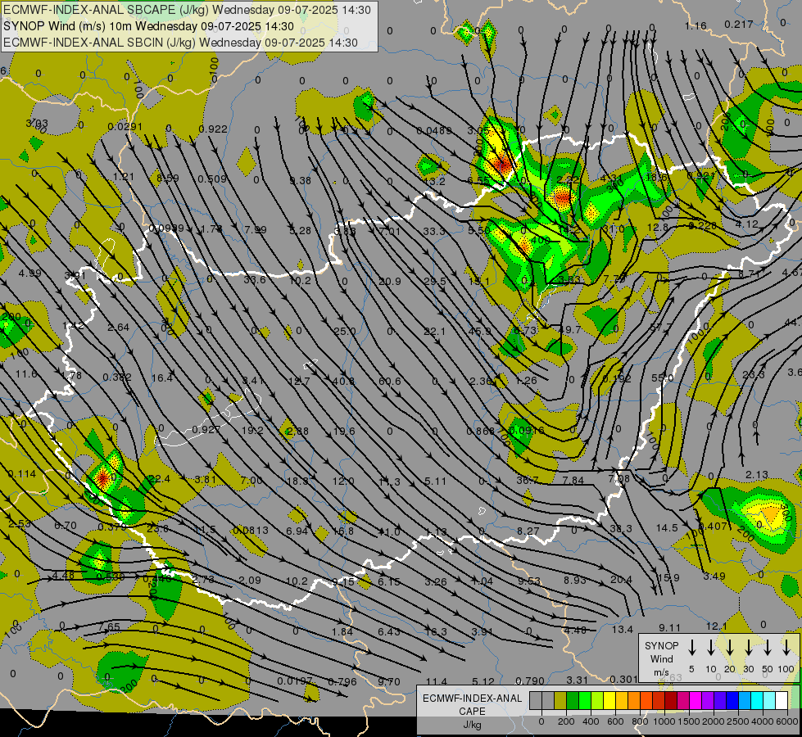Click the SBCIN header line
802x737 pixels.
click(x=180, y=43)
